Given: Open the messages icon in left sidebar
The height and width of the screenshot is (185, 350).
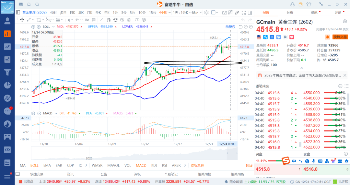Looking at the screenshot, I should click(x=7, y=111).
